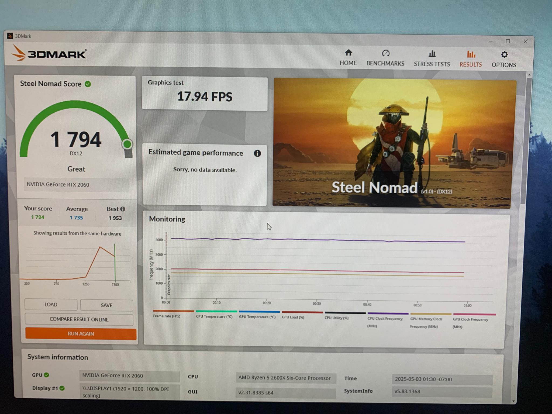Click the purple CPU clock line in graph
The width and height of the screenshot is (552, 414).
click(318, 240)
